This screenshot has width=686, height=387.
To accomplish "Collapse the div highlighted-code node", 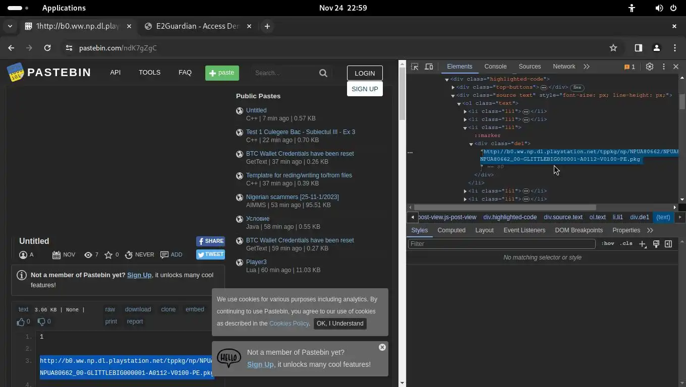I will (x=447, y=79).
